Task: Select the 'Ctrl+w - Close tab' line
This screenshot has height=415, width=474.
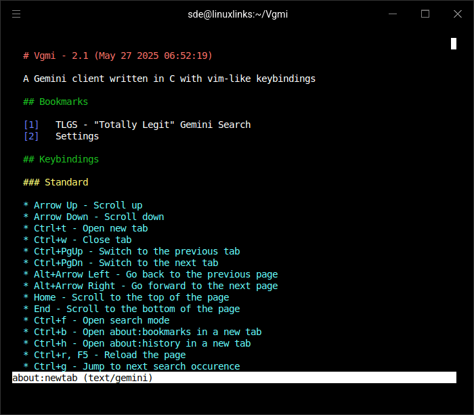Action: (x=77, y=240)
